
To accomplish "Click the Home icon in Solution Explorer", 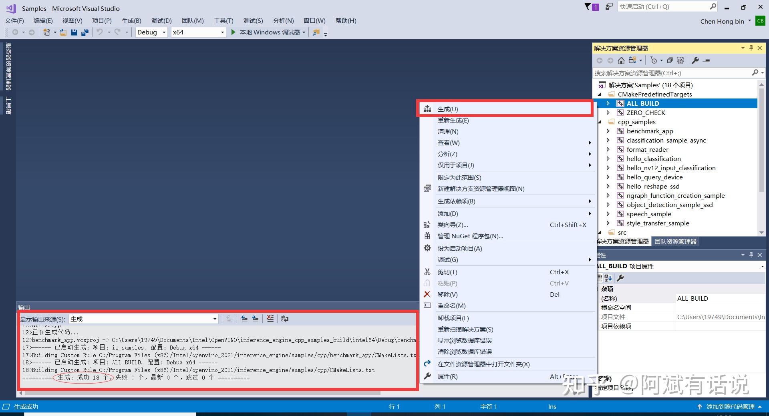I will click(x=621, y=60).
